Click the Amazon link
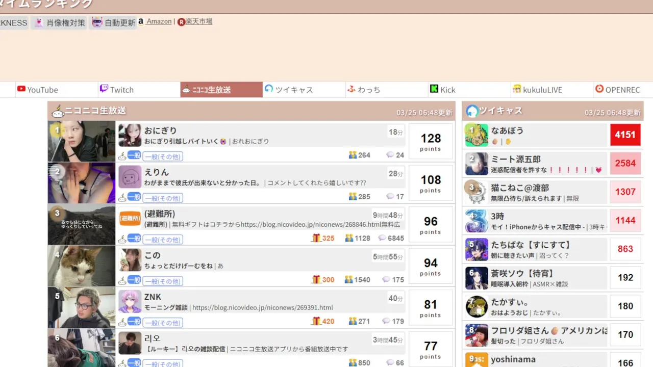This screenshot has height=367, width=653. point(159,21)
